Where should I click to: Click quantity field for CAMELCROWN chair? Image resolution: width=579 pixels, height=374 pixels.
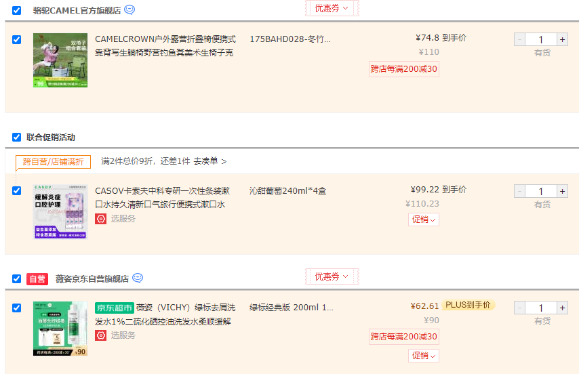click(541, 39)
